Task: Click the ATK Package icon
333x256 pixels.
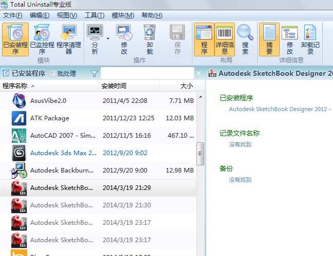Action: pos(19,118)
